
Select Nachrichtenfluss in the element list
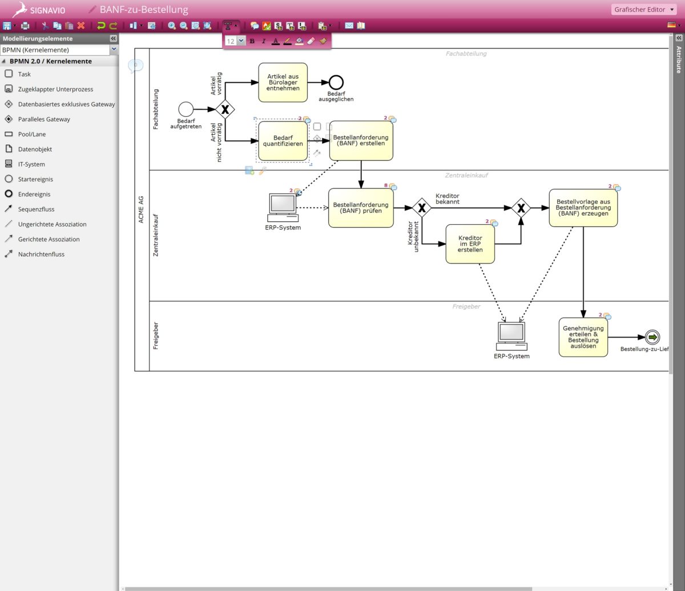pos(41,254)
